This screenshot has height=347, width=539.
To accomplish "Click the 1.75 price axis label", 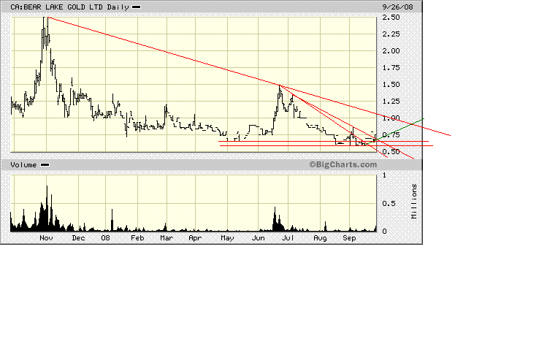I will tap(391, 68).
